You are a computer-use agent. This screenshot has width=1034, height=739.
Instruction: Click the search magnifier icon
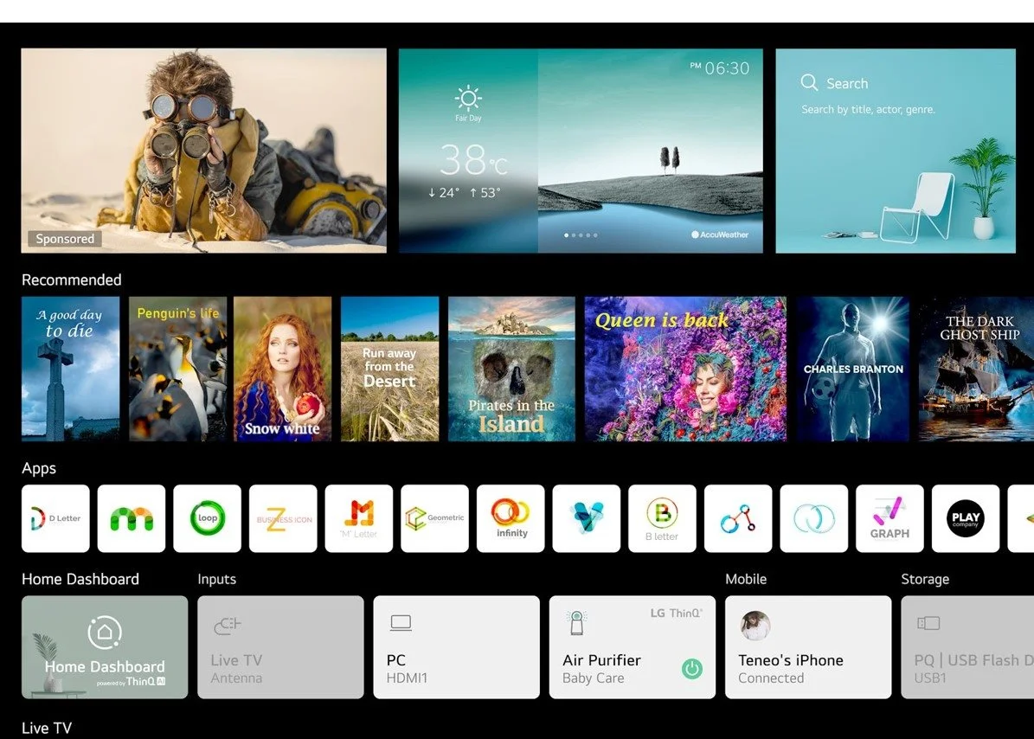point(809,82)
